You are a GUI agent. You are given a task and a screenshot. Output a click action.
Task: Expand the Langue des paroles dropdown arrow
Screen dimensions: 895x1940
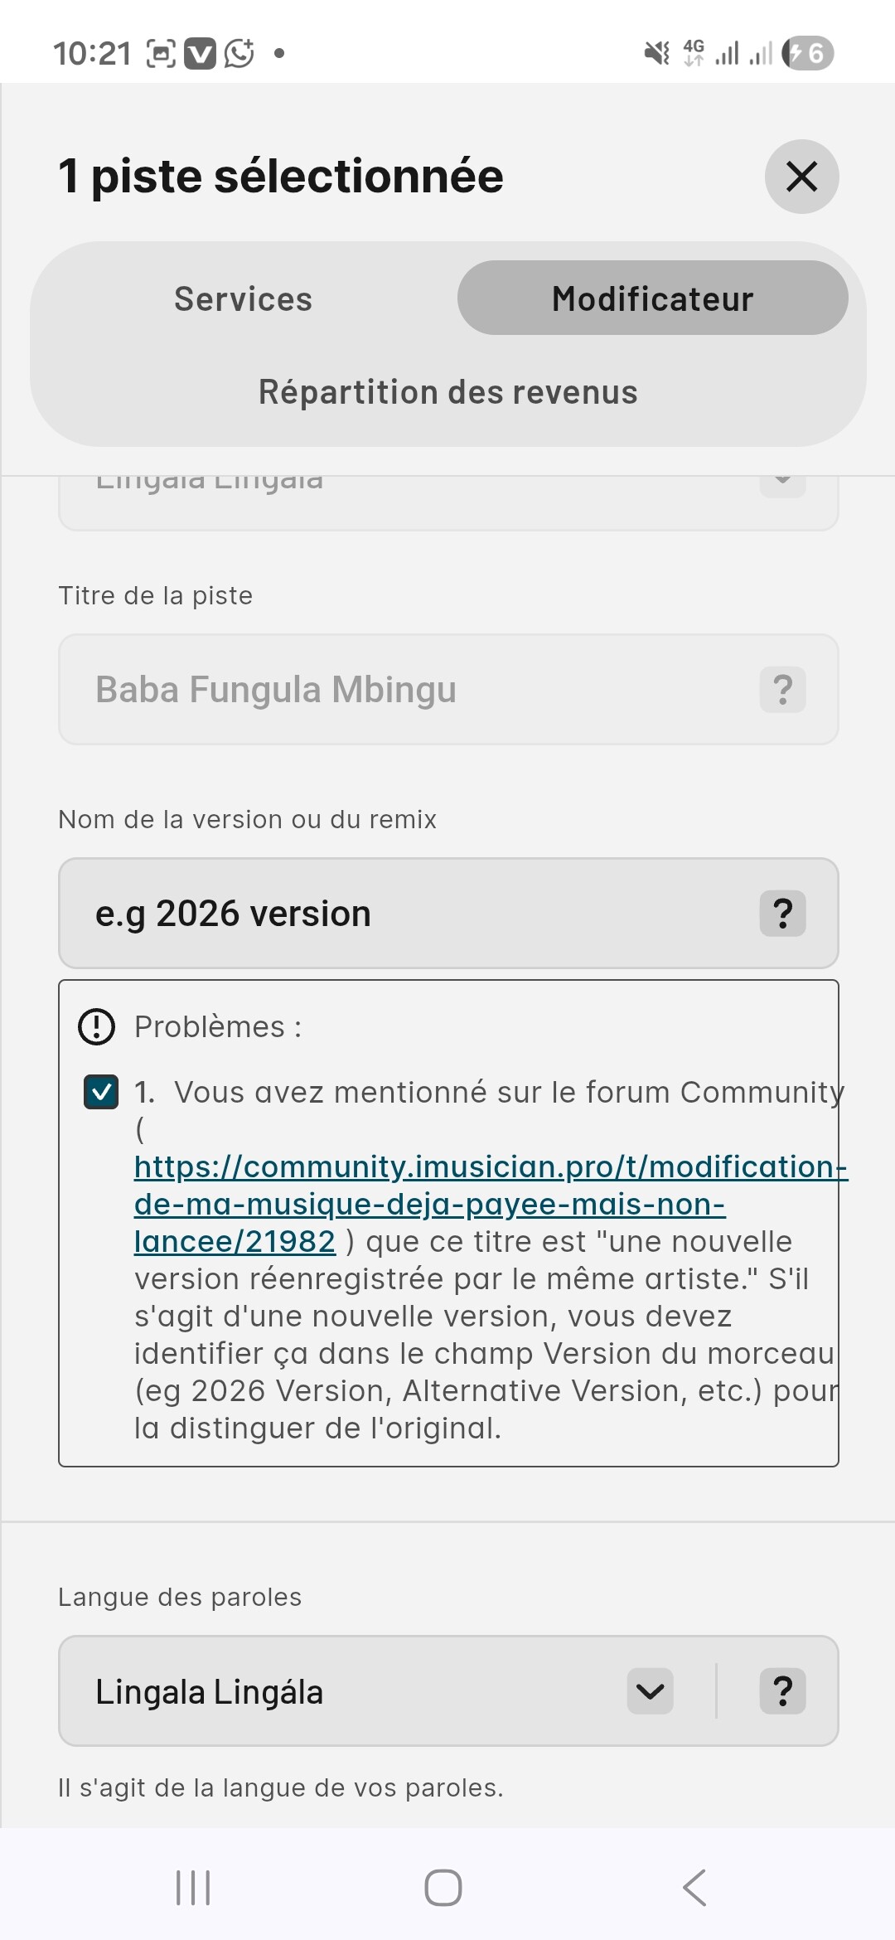[651, 1691]
